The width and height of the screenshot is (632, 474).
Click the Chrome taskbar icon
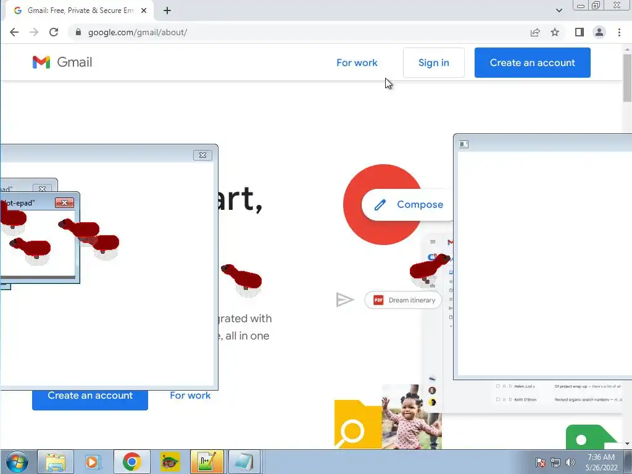(x=132, y=462)
